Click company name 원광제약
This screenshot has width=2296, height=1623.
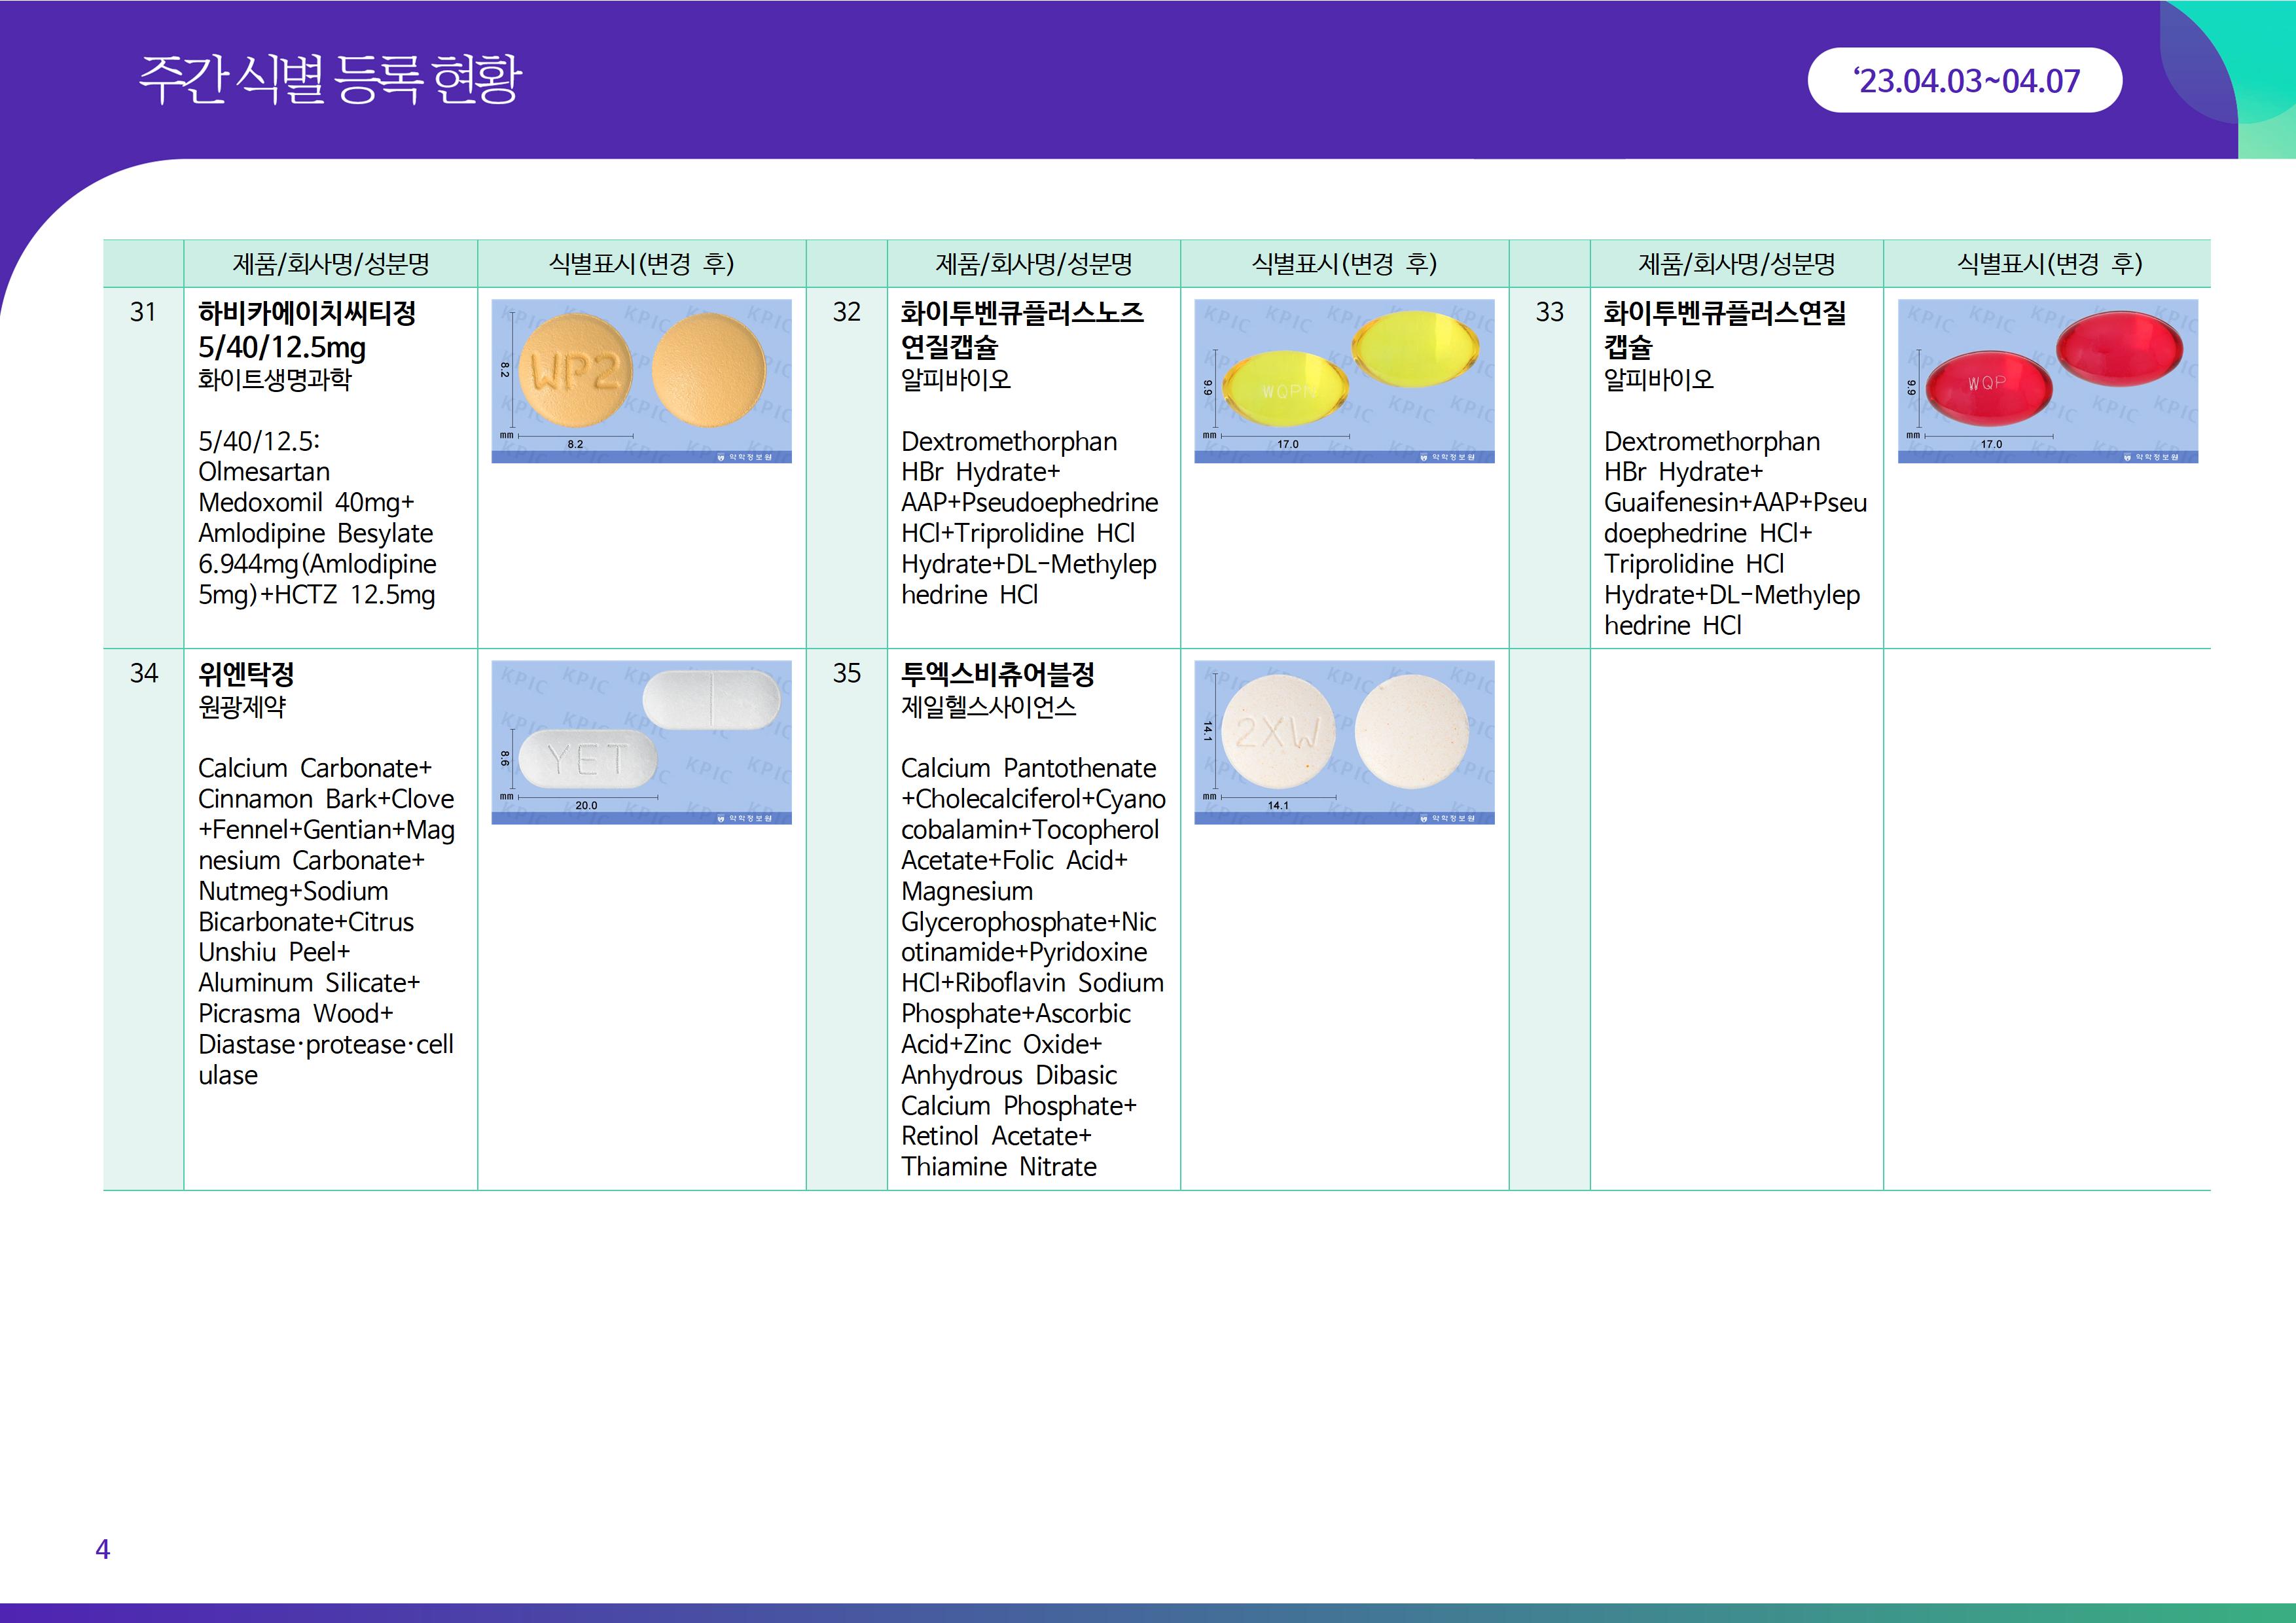(x=242, y=707)
